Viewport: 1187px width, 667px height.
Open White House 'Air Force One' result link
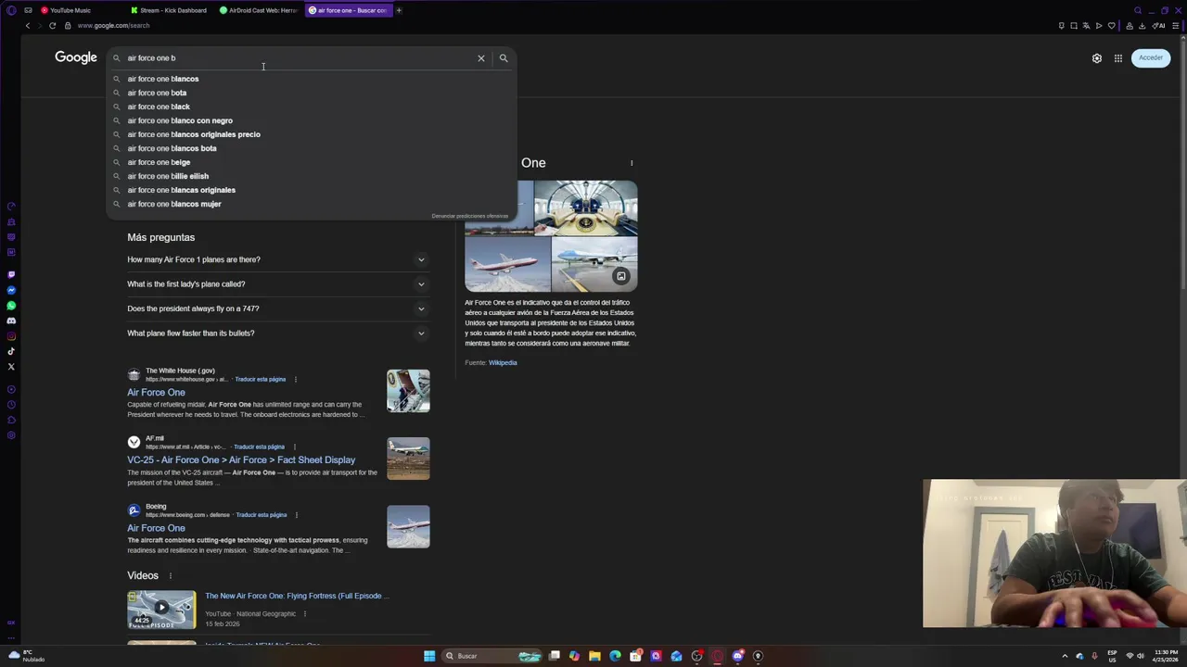pyautogui.click(x=156, y=393)
